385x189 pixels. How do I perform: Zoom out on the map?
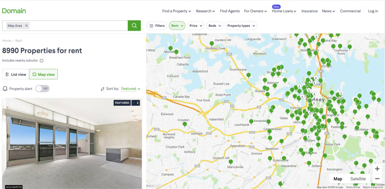click(378, 178)
